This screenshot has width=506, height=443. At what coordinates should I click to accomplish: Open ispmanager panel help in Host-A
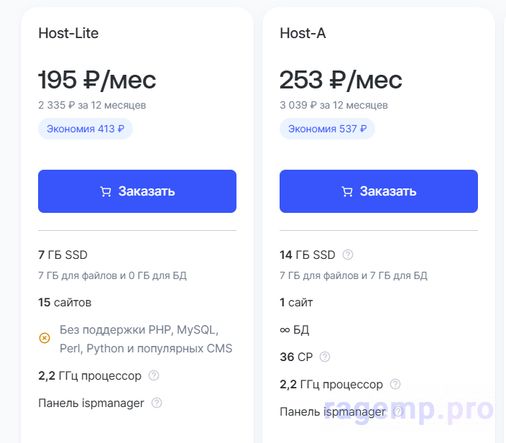click(x=398, y=411)
